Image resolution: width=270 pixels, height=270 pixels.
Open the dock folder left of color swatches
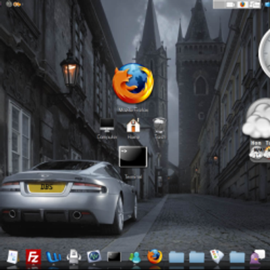(x=196, y=257)
